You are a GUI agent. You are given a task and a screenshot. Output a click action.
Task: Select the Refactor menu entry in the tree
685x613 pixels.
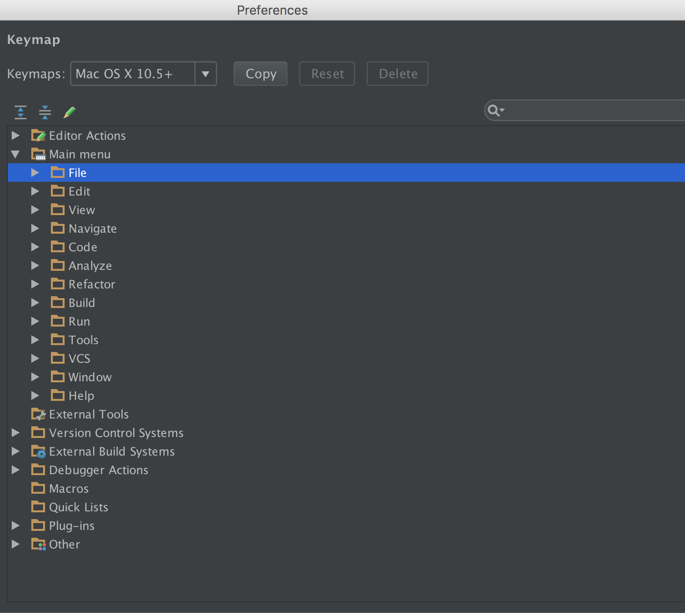click(x=91, y=284)
